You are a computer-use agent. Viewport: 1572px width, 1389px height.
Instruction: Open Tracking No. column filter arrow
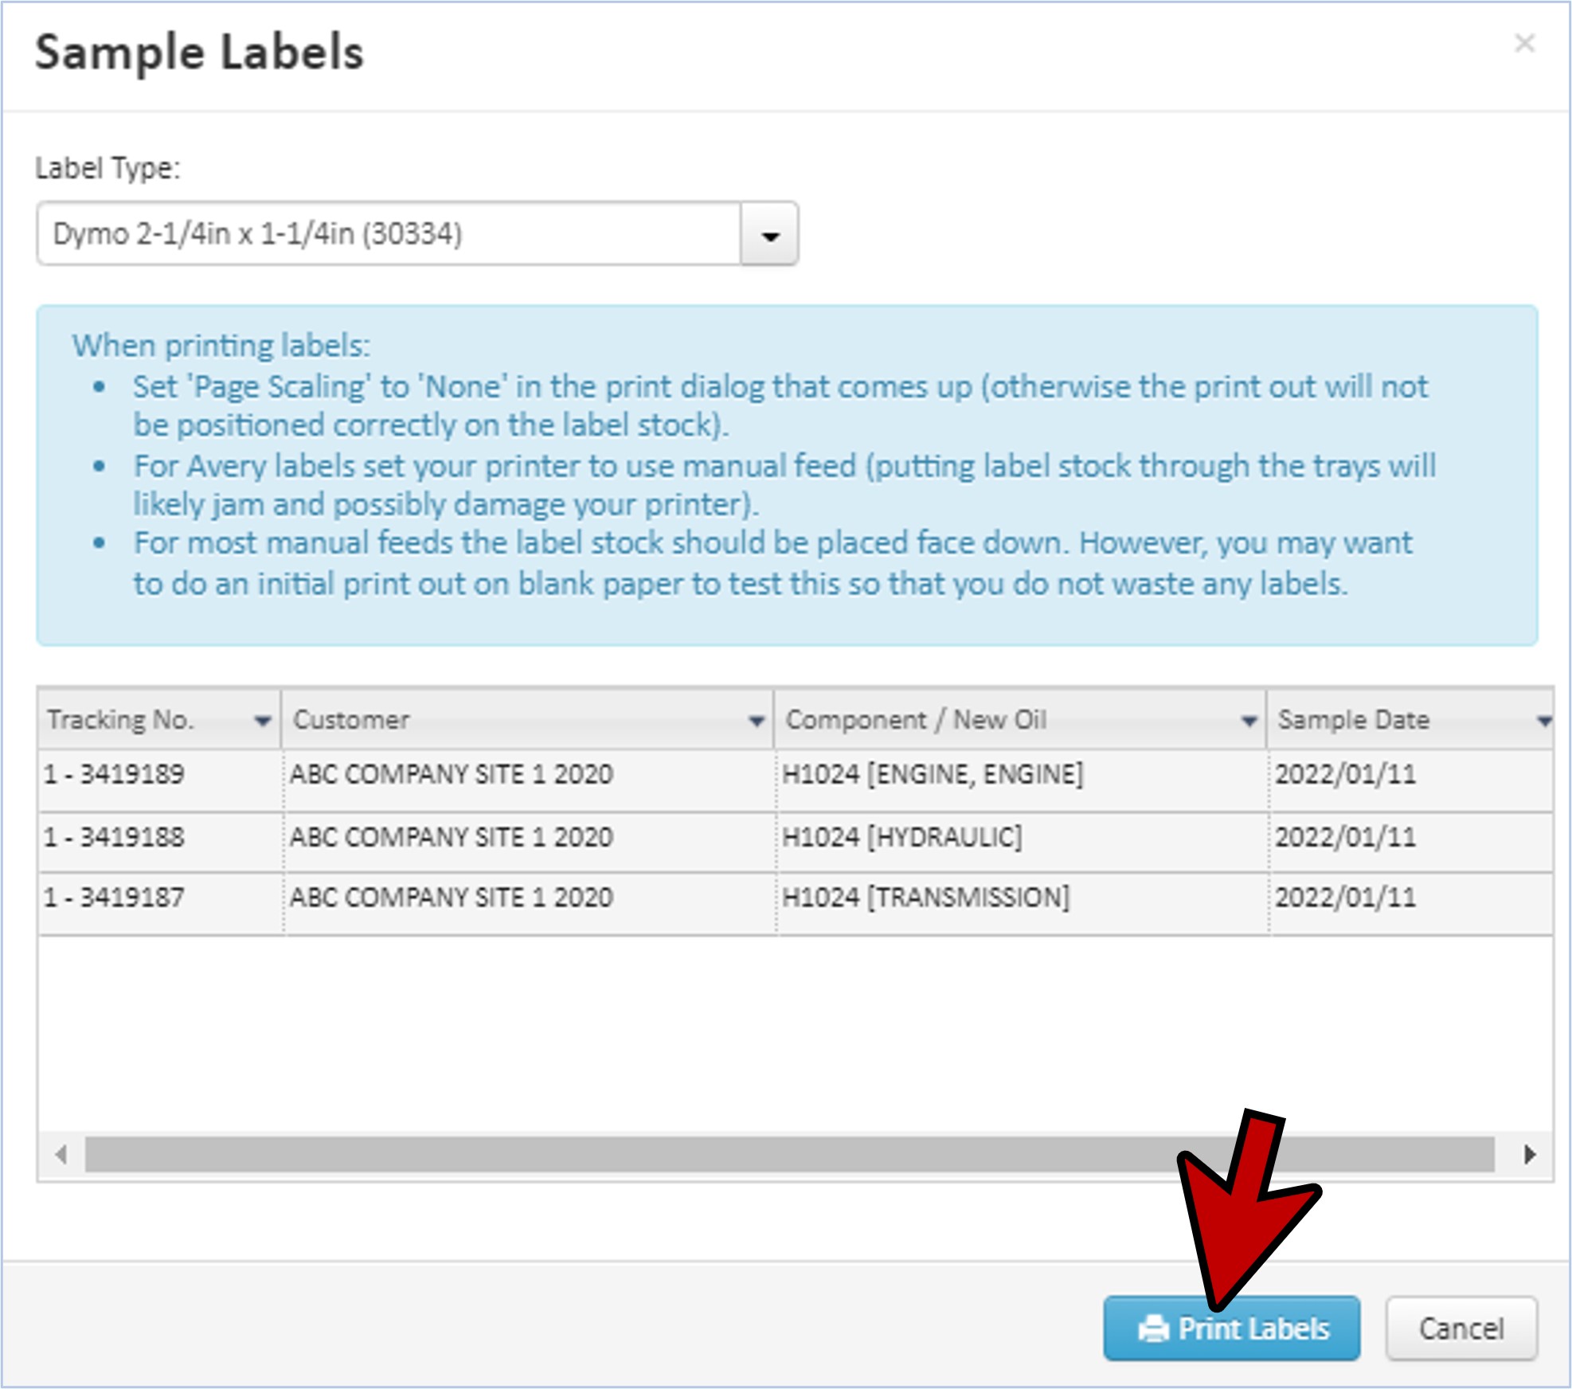coord(262,721)
